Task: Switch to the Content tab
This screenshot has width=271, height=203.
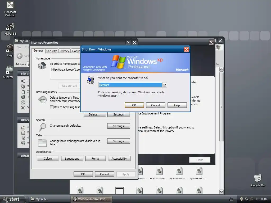Action: click(76, 51)
